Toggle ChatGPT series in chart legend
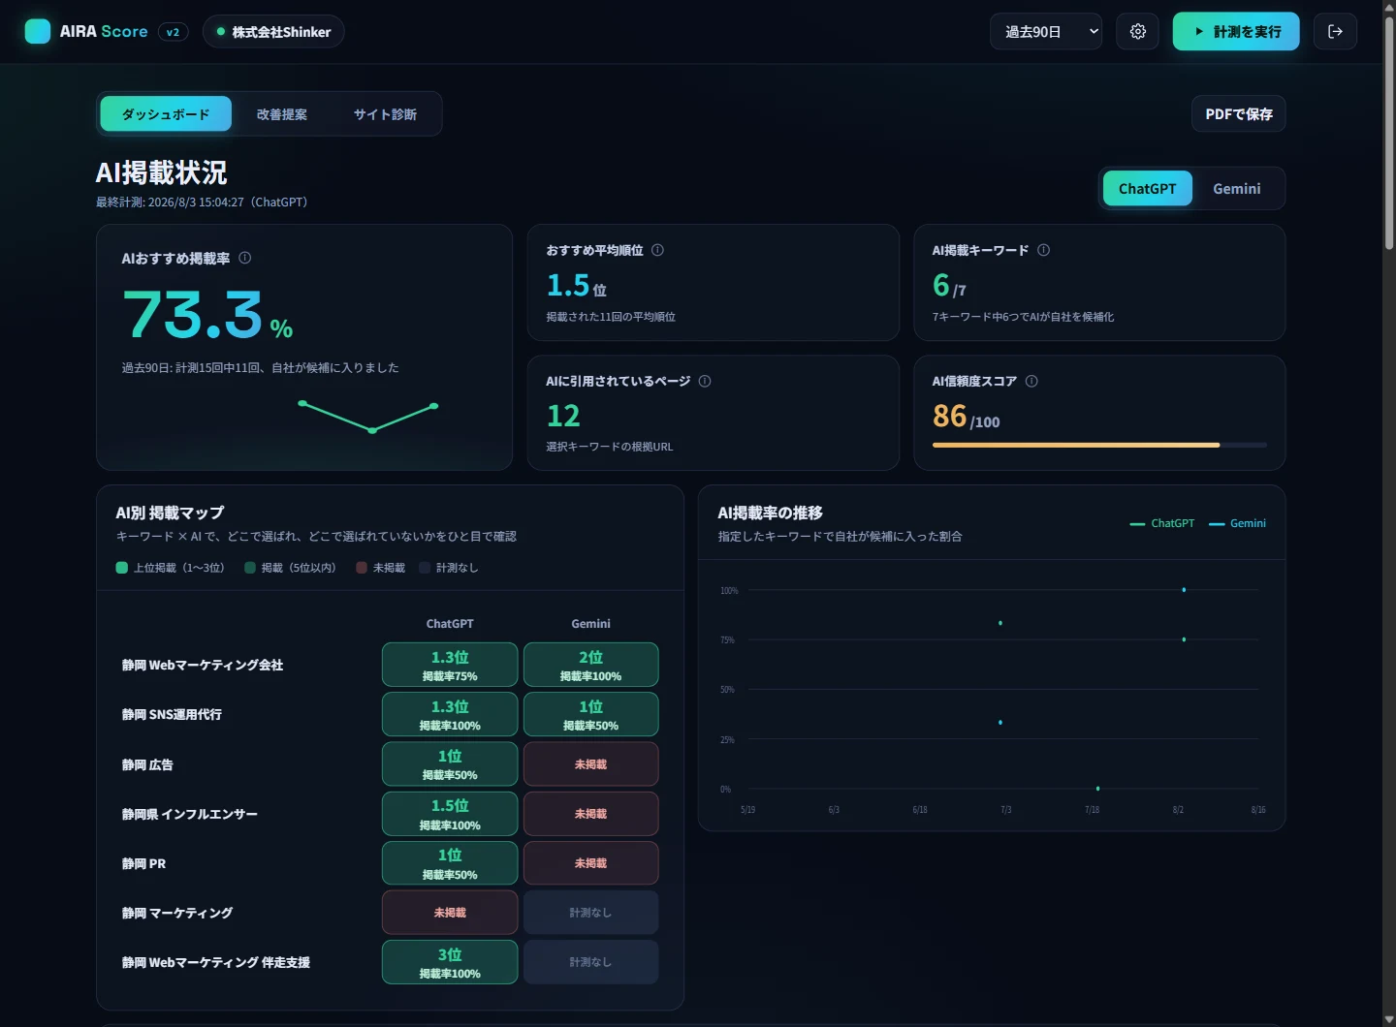 point(1162,523)
